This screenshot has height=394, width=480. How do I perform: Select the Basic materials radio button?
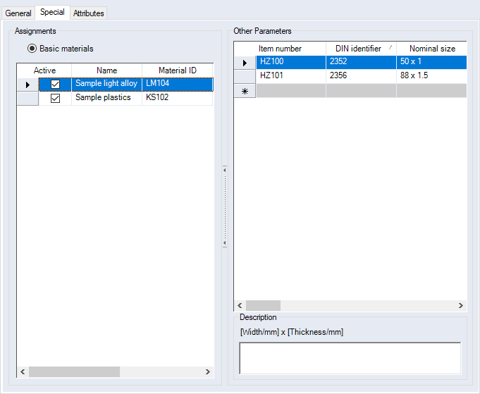32,49
